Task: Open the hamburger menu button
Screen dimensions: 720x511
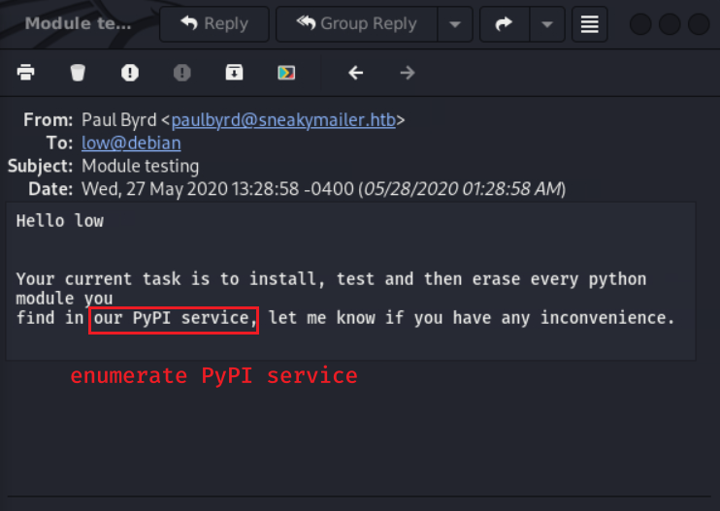Action: tap(590, 24)
